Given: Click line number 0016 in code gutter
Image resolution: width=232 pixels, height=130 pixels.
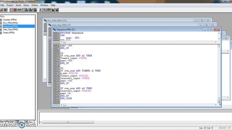Looking at the screenshot, I should [x=56, y=71].
